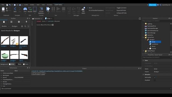Open the Remington 870 model thumbnail

(24, 40)
